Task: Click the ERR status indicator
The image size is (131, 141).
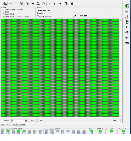Action: click(40, 131)
